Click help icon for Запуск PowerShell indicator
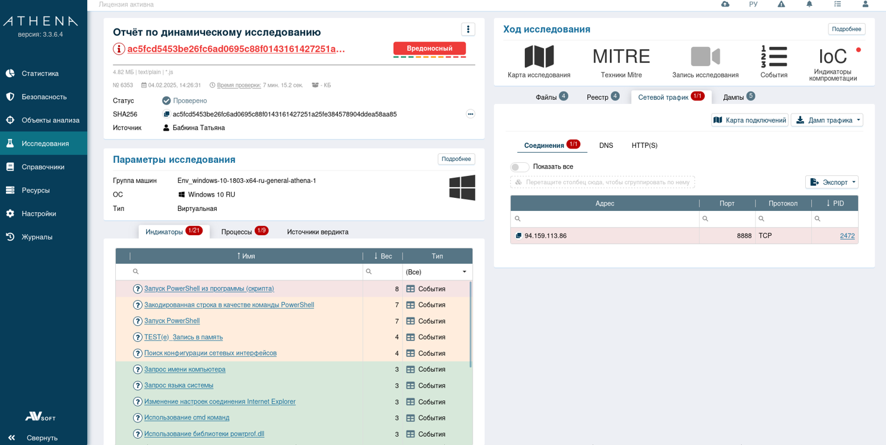The image size is (886, 445). click(138, 321)
